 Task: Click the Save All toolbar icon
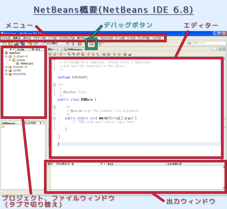coord(22,44)
